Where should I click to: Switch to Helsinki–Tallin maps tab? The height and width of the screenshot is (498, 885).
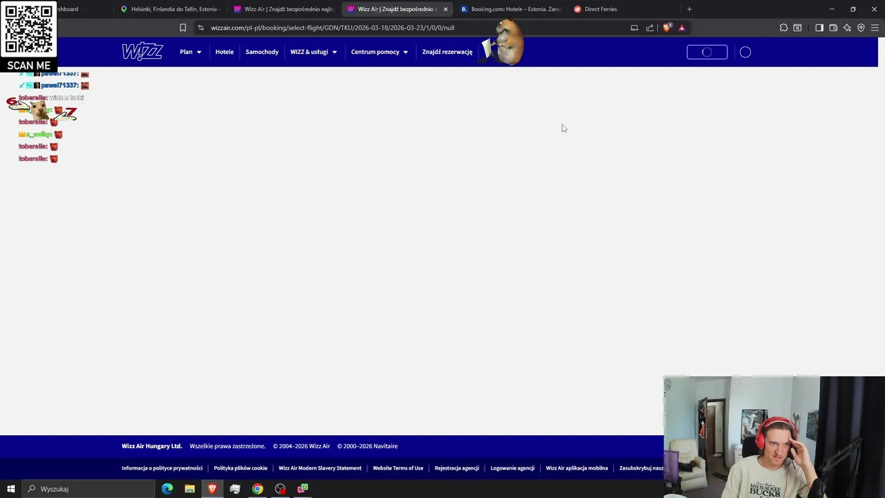169,9
